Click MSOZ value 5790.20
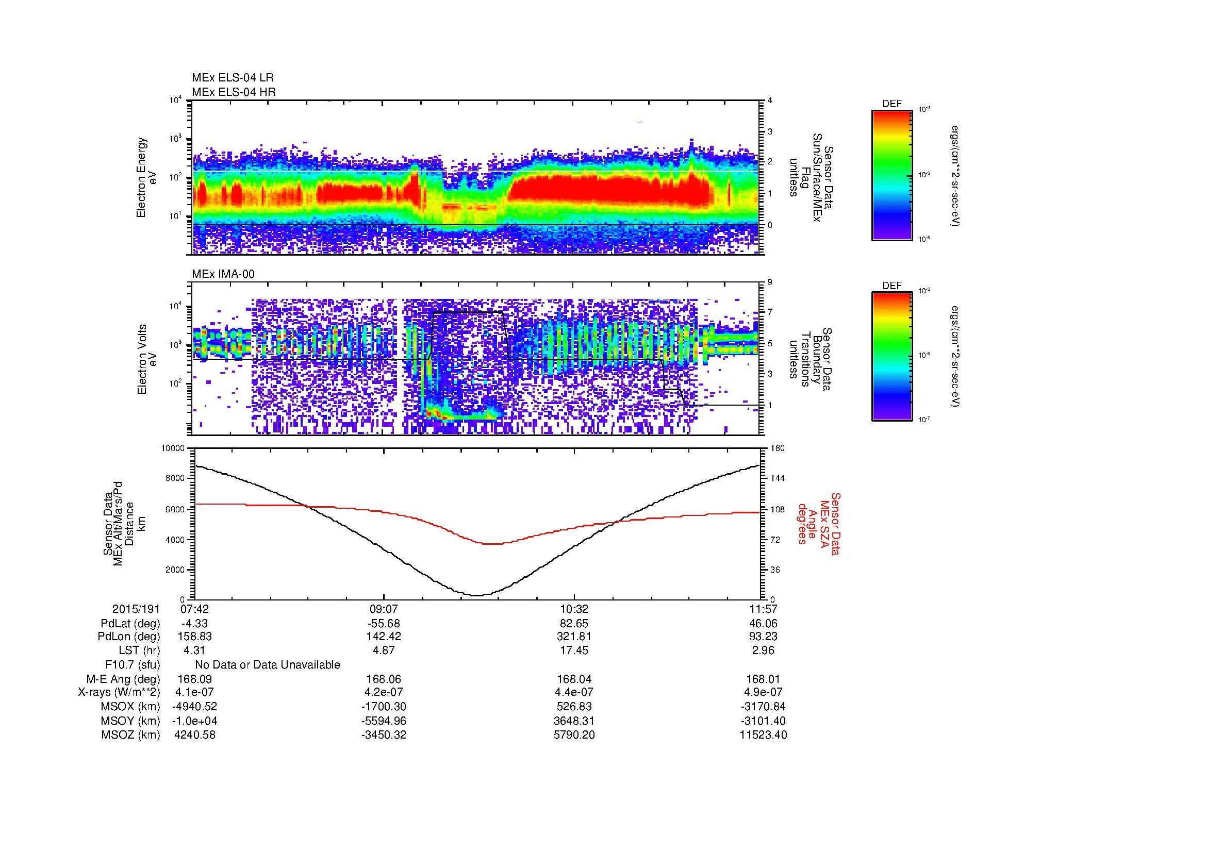Image resolution: width=1206 pixels, height=852 pixels. pos(574,735)
